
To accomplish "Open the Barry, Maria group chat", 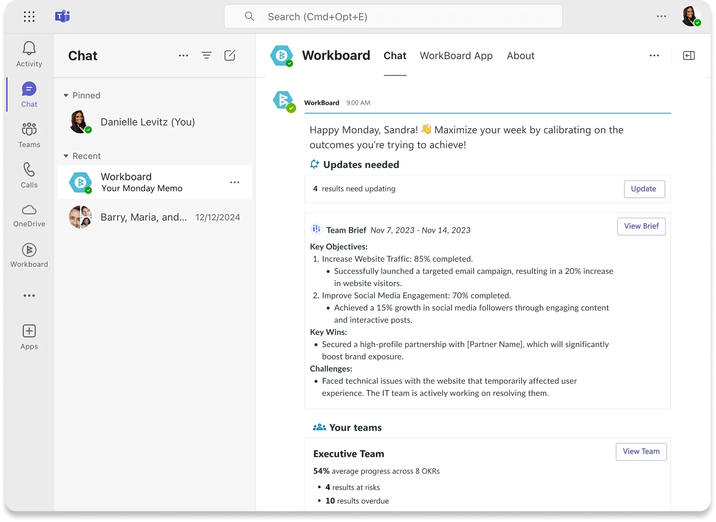I will (x=155, y=217).
